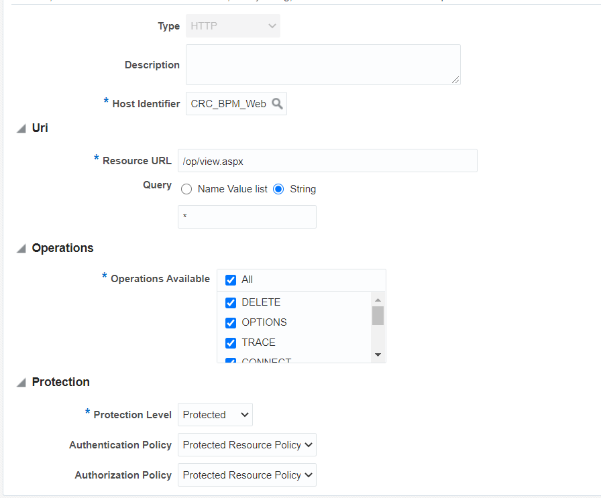Click the operations list scroll up arrow
The image size is (601, 498).
tap(378, 300)
